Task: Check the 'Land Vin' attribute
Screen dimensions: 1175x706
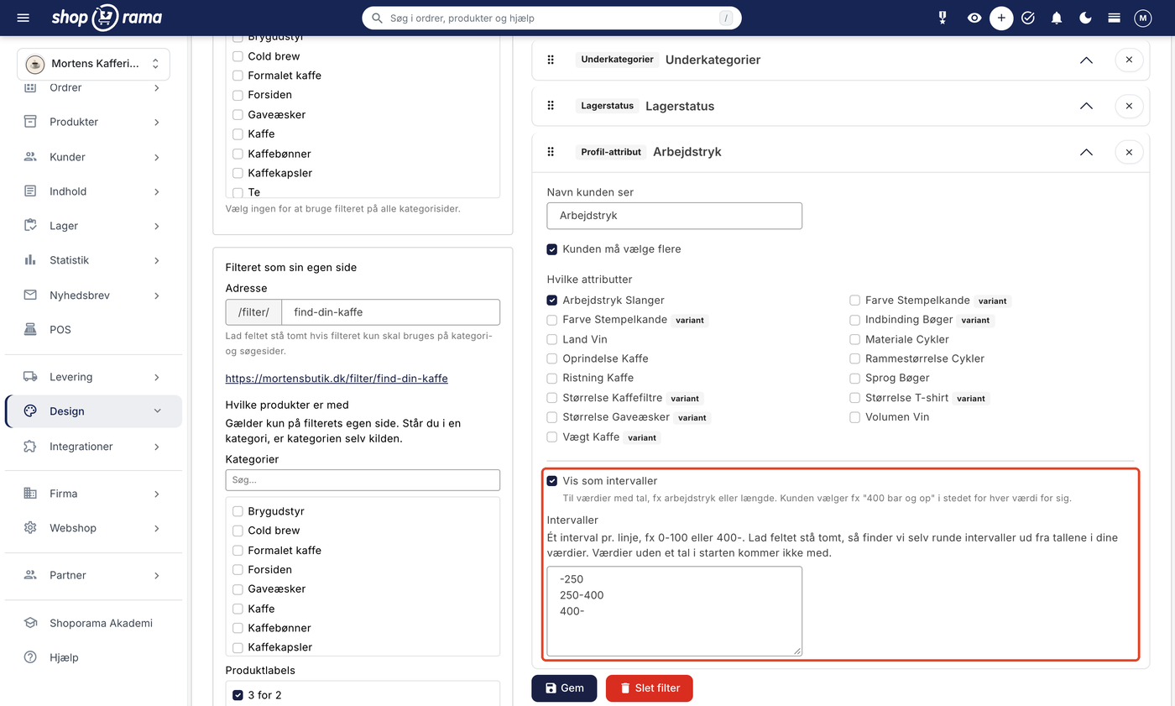Action: click(x=552, y=339)
